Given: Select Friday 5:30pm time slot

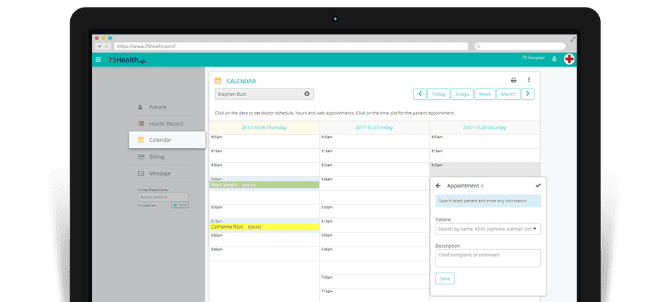Looking at the screenshot, I should [x=374, y=239].
